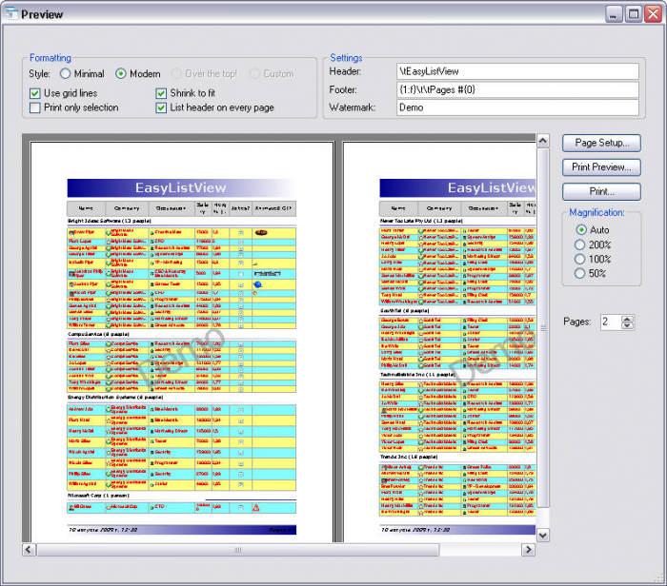Choose 200% magnification
This screenshot has height=586, width=667.
[579, 244]
